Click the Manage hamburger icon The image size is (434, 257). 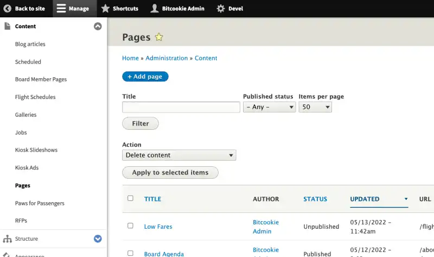pos(61,9)
